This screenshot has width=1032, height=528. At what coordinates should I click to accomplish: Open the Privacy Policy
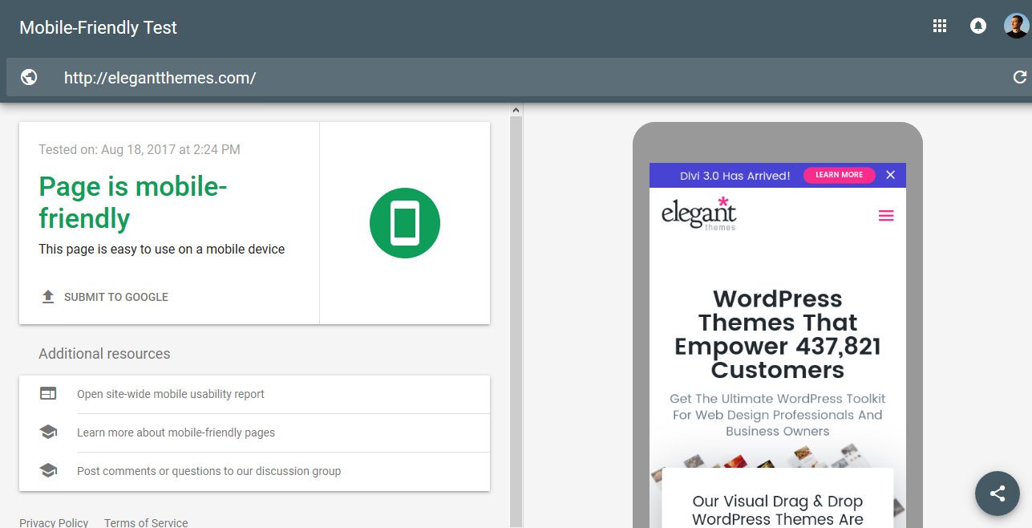tap(54, 522)
